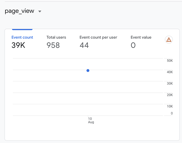
Task: Click the orange data warning triangle icon
Action: (169, 40)
